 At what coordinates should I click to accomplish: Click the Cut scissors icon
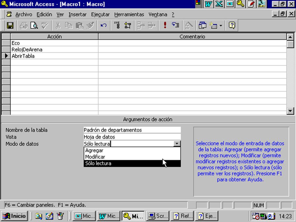pos(58,25)
